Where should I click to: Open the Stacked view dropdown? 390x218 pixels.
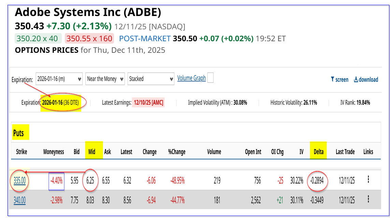click(151, 79)
